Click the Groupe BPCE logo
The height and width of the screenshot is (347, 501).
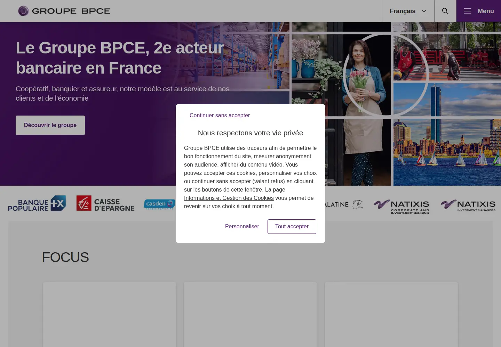click(64, 11)
